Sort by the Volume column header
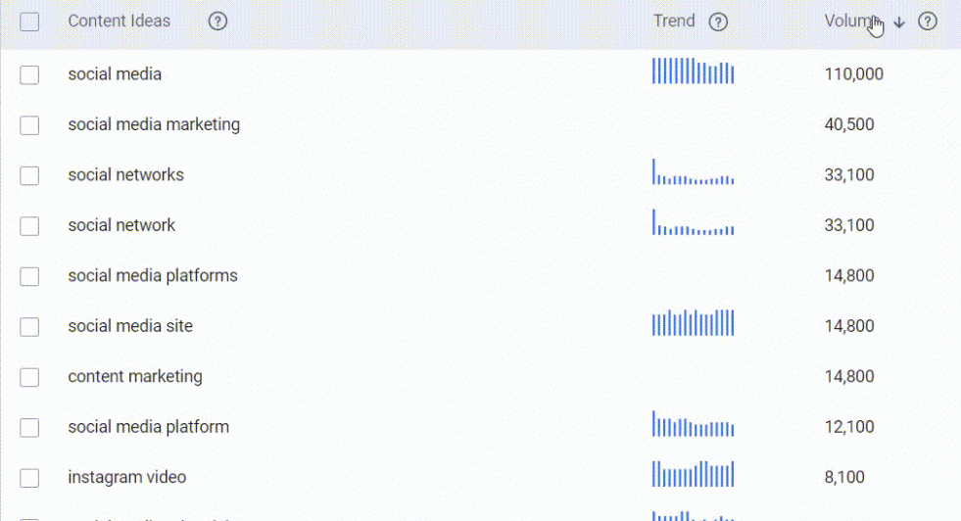Image resolution: width=961 pixels, height=521 pixels. point(850,21)
